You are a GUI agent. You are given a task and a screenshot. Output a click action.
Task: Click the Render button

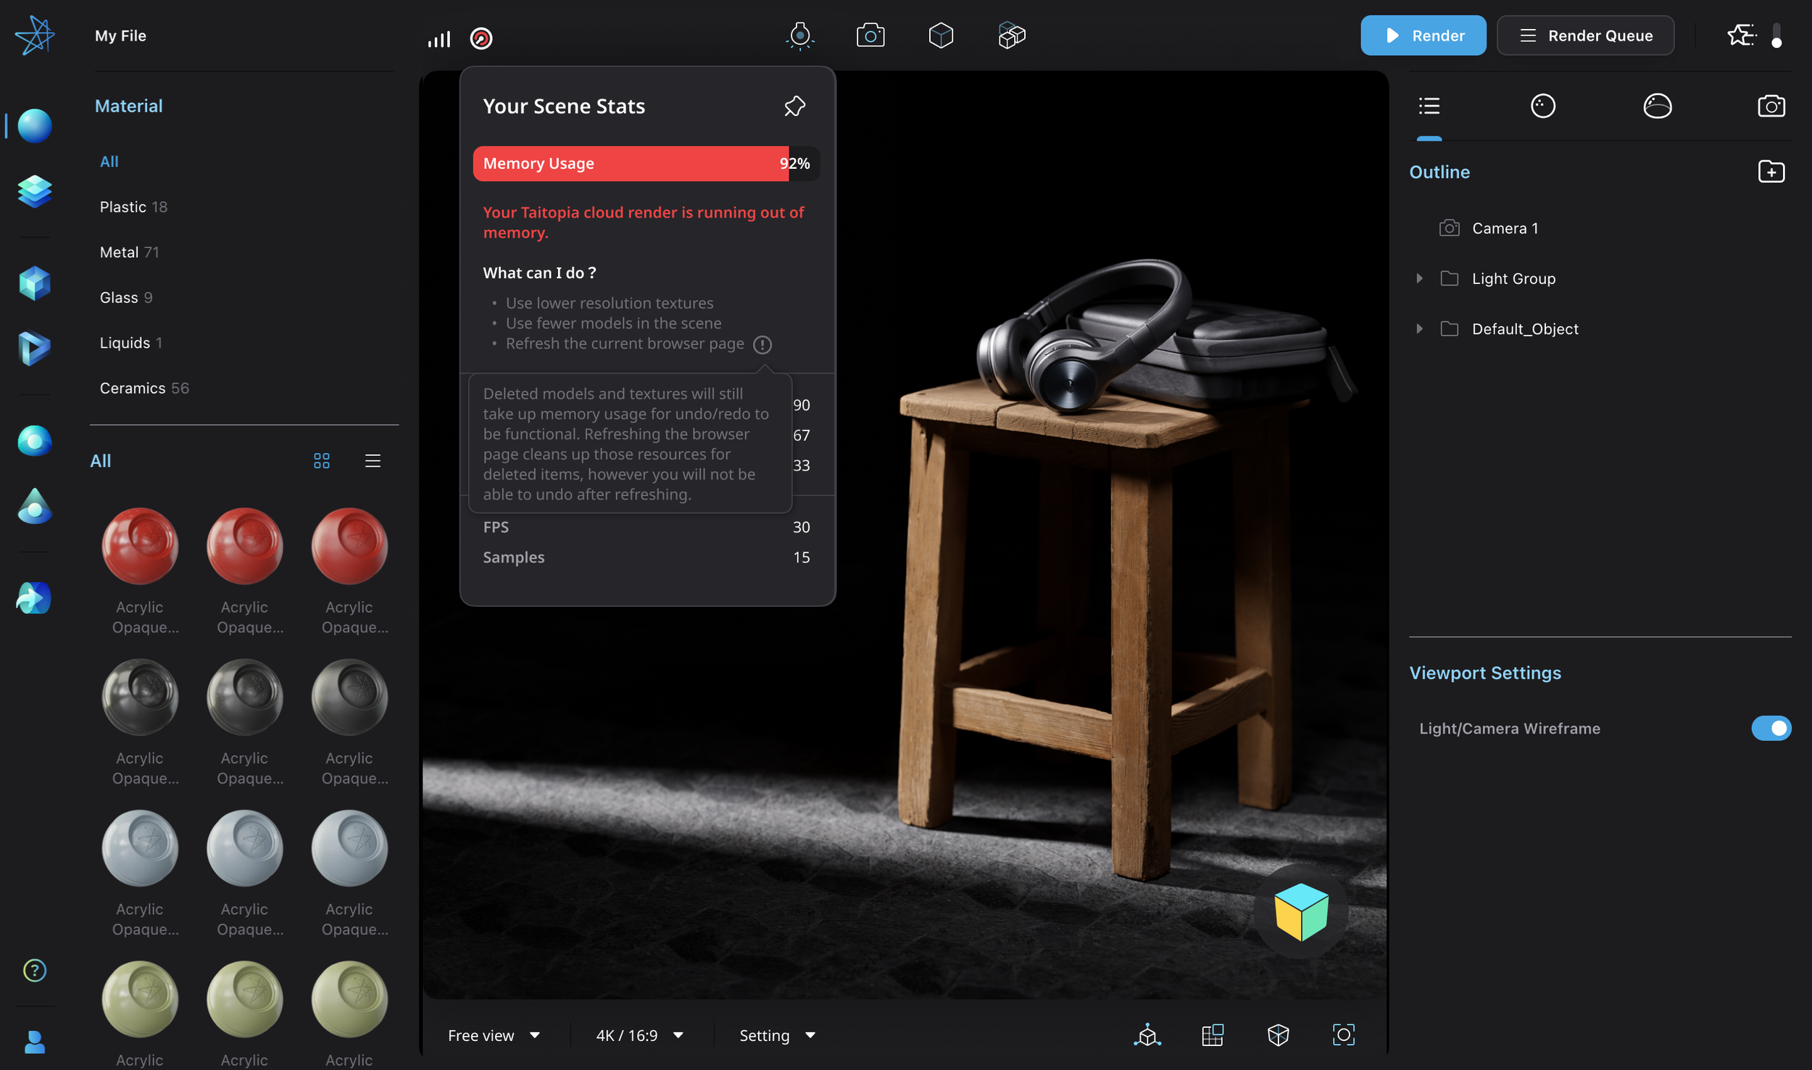pyautogui.click(x=1423, y=36)
